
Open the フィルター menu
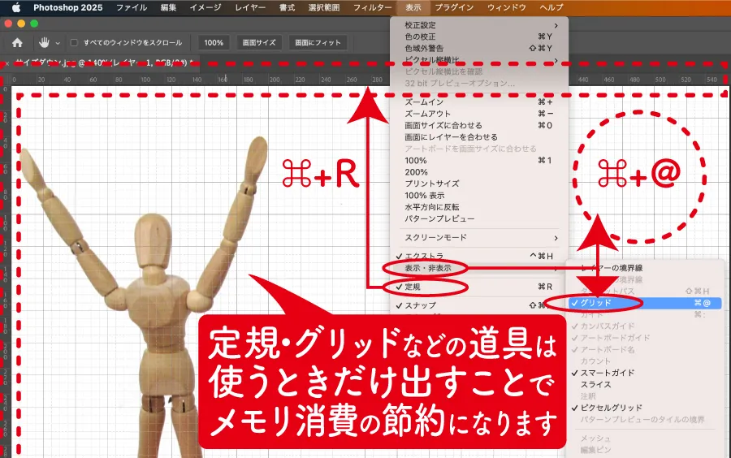coord(372,7)
